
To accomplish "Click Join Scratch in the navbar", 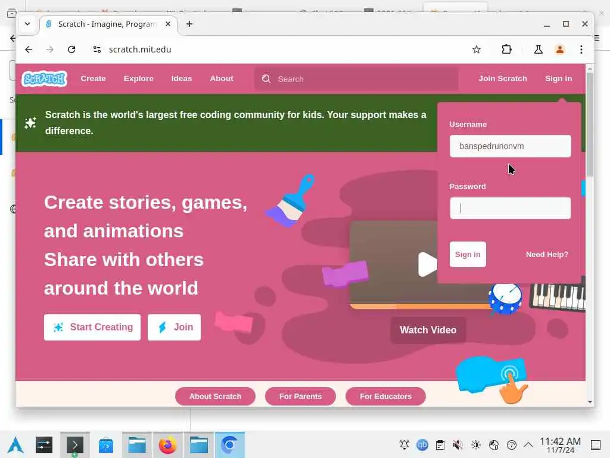I will 503,79.
